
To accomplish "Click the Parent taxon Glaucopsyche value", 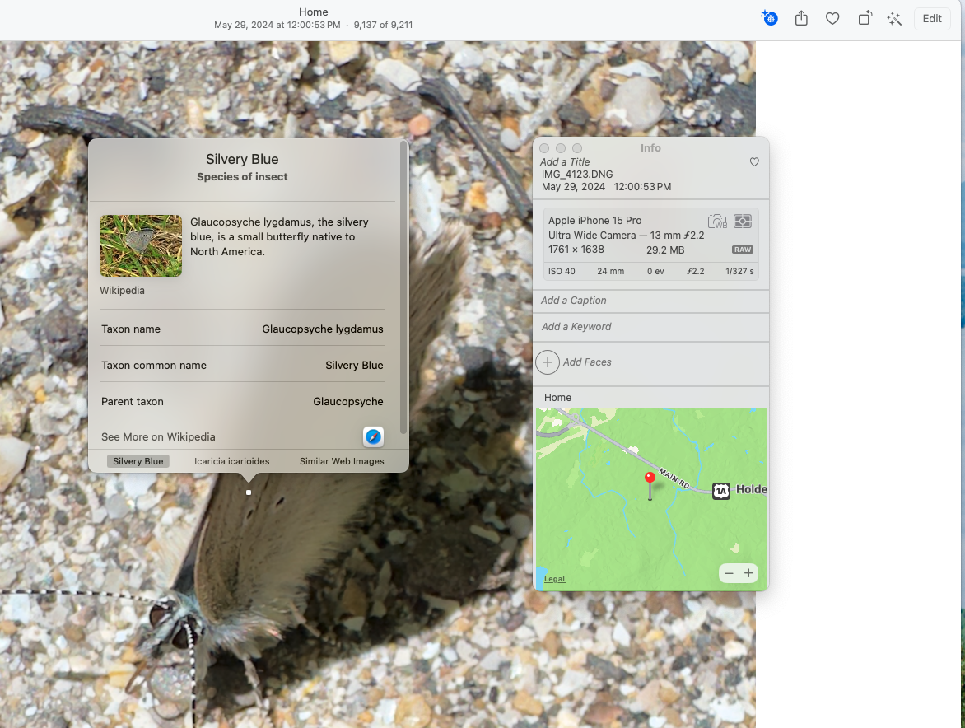I will coord(347,401).
